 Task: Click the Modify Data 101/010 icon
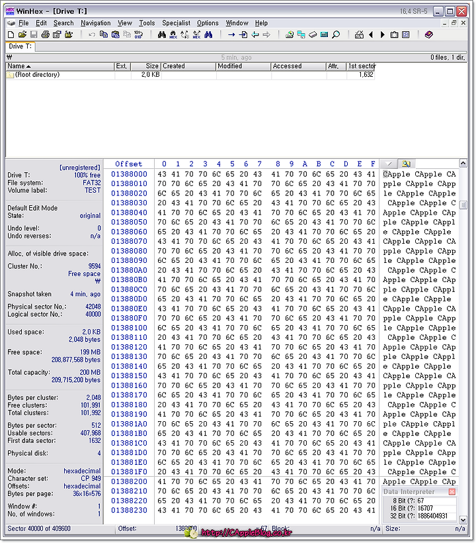coord(138,34)
